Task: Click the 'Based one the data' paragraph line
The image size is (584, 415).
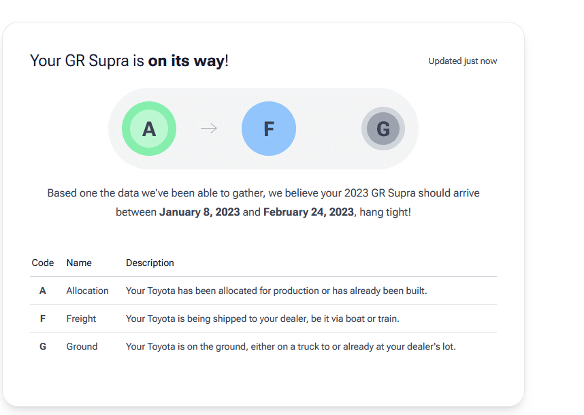Action: coord(263,193)
